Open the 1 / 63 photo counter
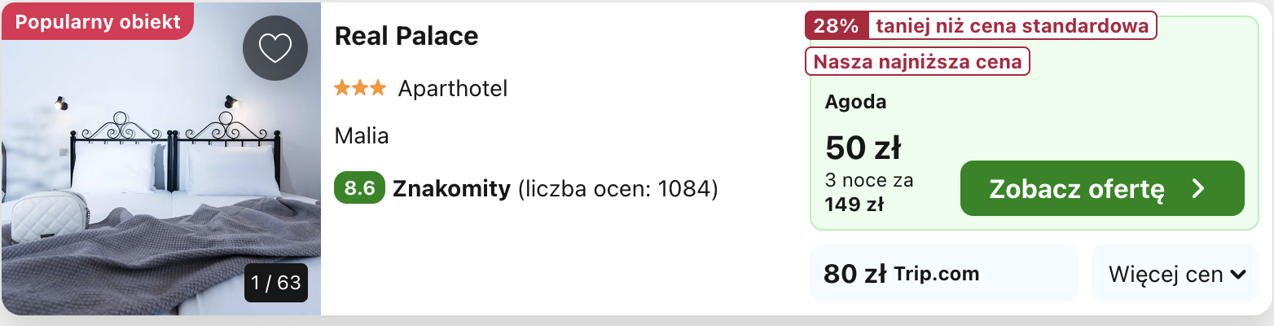The width and height of the screenshot is (1274, 326). [276, 283]
